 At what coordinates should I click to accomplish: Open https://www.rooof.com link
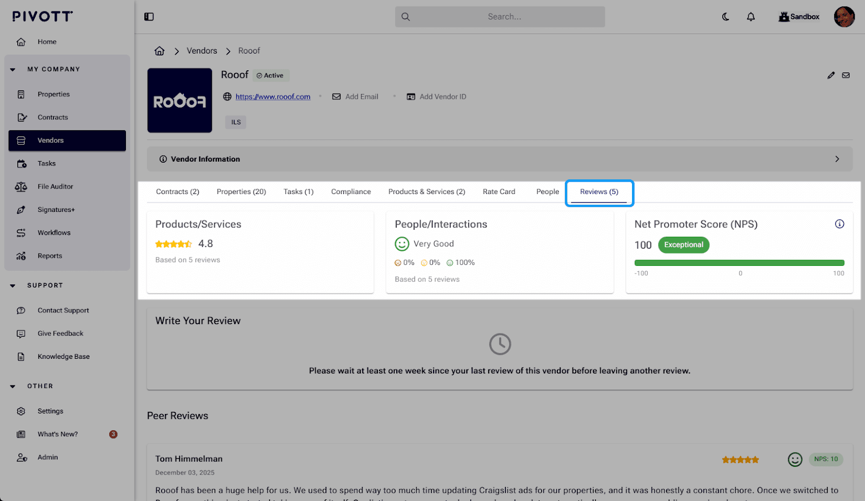(x=273, y=97)
